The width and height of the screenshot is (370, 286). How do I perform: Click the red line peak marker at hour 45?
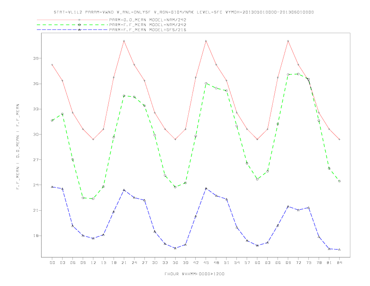point(206,41)
